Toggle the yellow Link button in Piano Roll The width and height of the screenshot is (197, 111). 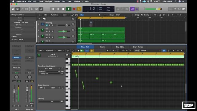(x=92, y=51)
